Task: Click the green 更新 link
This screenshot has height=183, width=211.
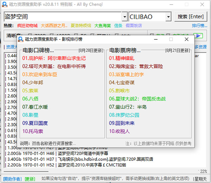Action: coord(30,178)
